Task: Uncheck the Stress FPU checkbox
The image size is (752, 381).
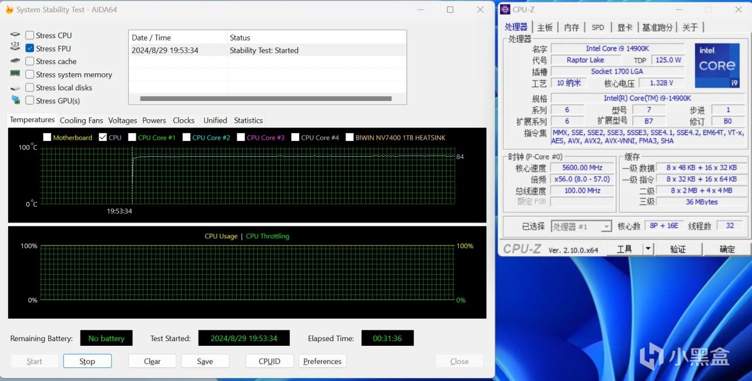Action: pos(29,48)
